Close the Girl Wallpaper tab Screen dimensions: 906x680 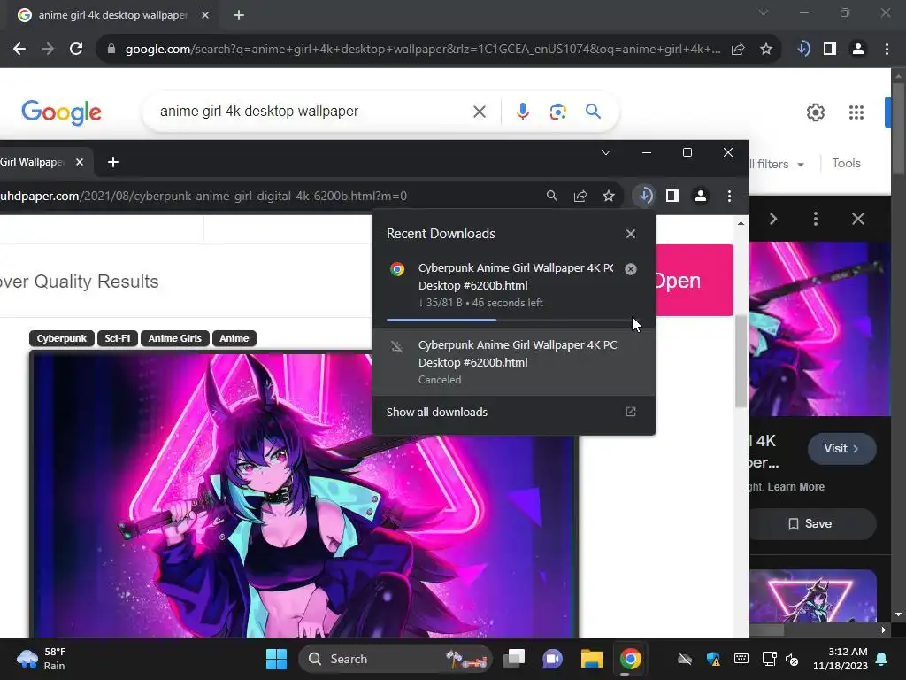[80, 162]
